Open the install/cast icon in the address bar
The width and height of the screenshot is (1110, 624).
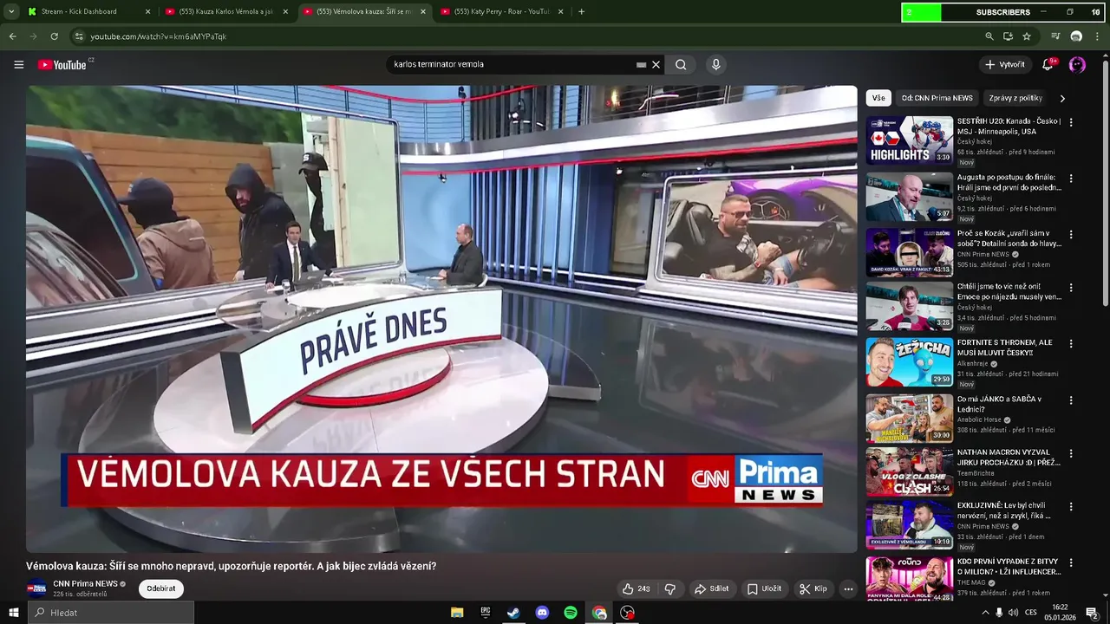click(1008, 36)
